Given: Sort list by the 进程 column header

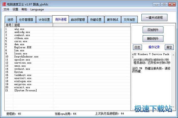Looking at the screenshot, I should (33, 25).
